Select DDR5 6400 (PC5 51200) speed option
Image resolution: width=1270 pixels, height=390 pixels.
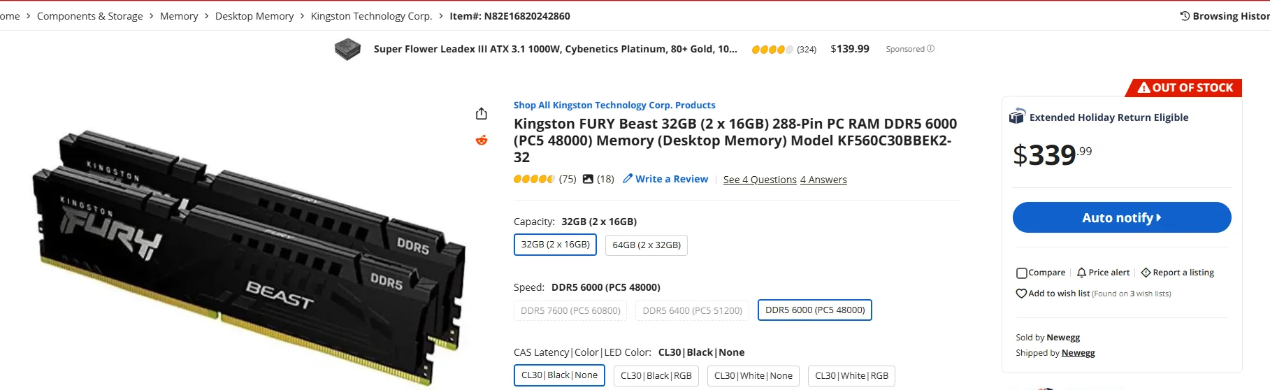[692, 311]
